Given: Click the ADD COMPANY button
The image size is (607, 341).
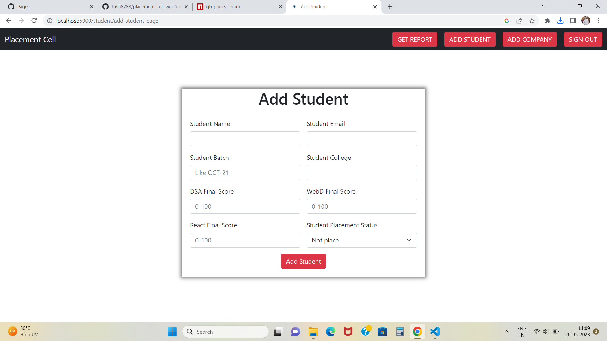Looking at the screenshot, I should pos(530,39).
